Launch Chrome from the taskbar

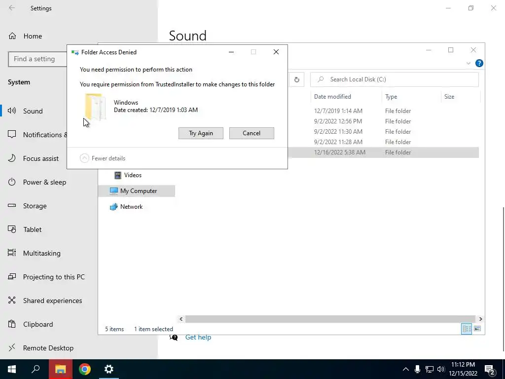[84, 369]
